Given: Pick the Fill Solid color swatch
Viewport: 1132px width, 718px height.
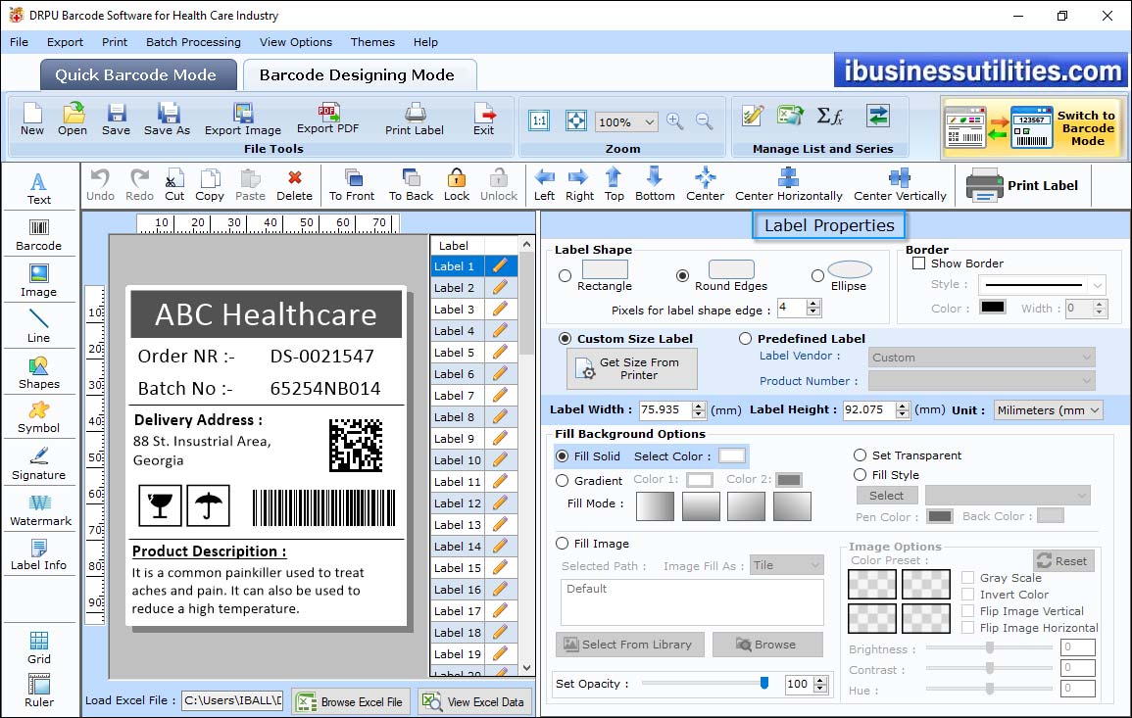Looking at the screenshot, I should 731,456.
